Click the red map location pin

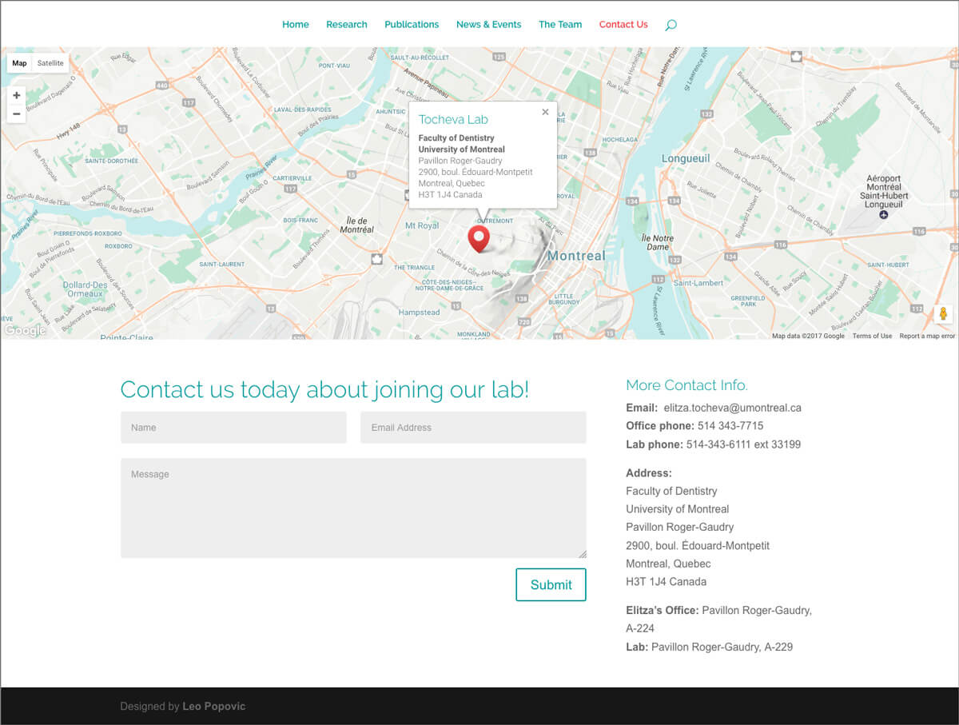click(x=479, y=238)
